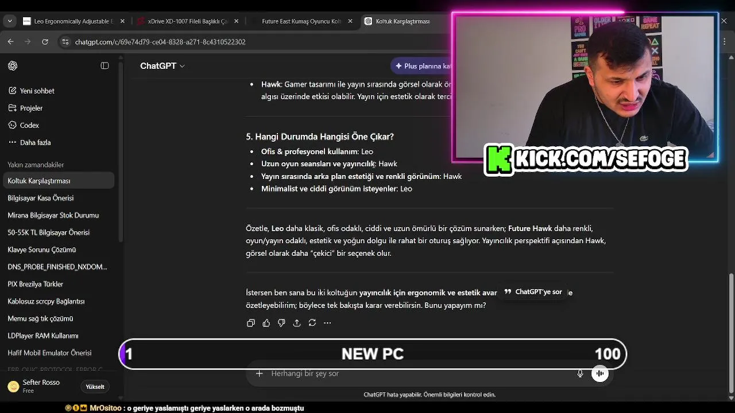Image resolution: width=735 pixels, height=413 pixels.
Task: Click the Minimalist ve ciddi görünüm bullet
Action: click(336, 188)
